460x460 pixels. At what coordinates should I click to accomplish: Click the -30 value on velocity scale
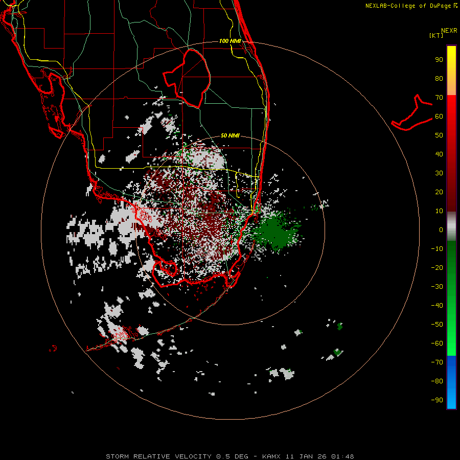pos(437,287)
